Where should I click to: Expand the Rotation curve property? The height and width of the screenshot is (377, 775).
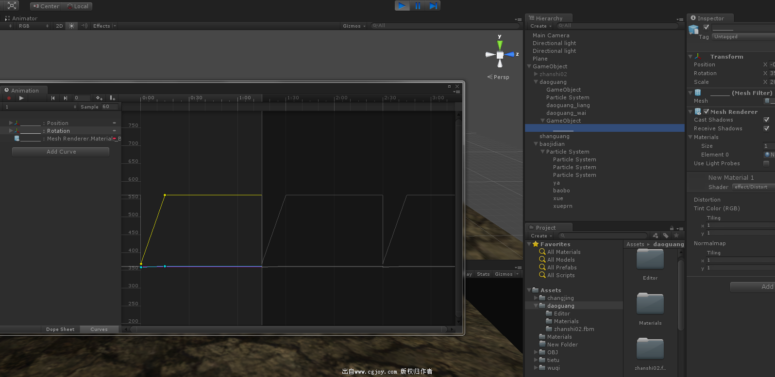click(x=11, y=131)
